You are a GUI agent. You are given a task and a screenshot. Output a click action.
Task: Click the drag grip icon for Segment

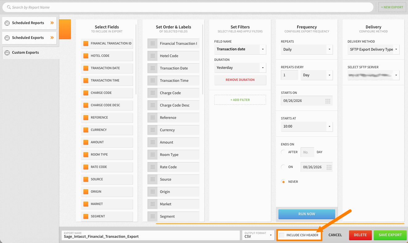(152, 216)
